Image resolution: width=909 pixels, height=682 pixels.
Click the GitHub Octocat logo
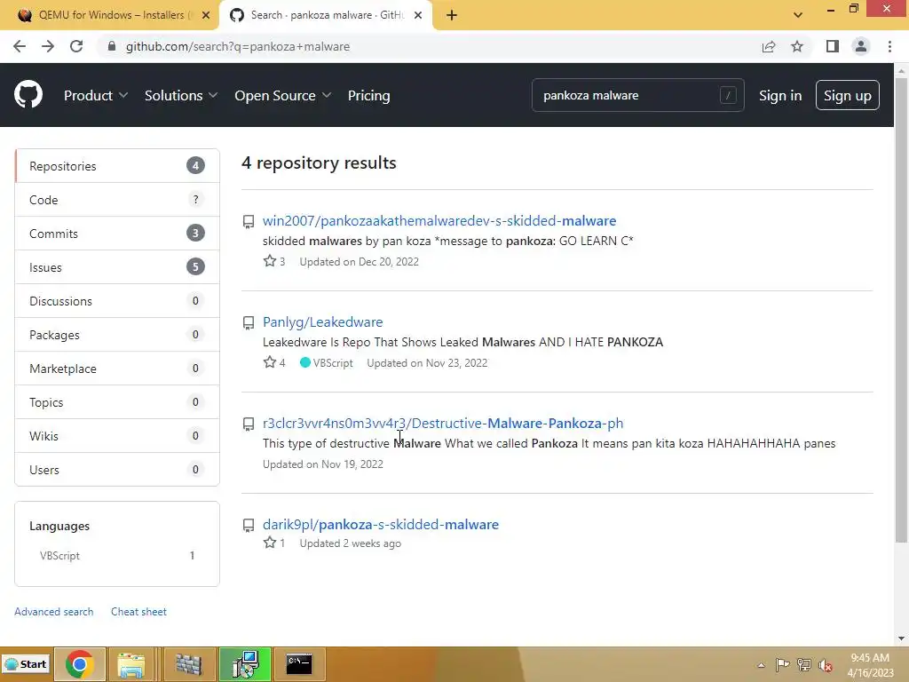(x=28, y=94)
